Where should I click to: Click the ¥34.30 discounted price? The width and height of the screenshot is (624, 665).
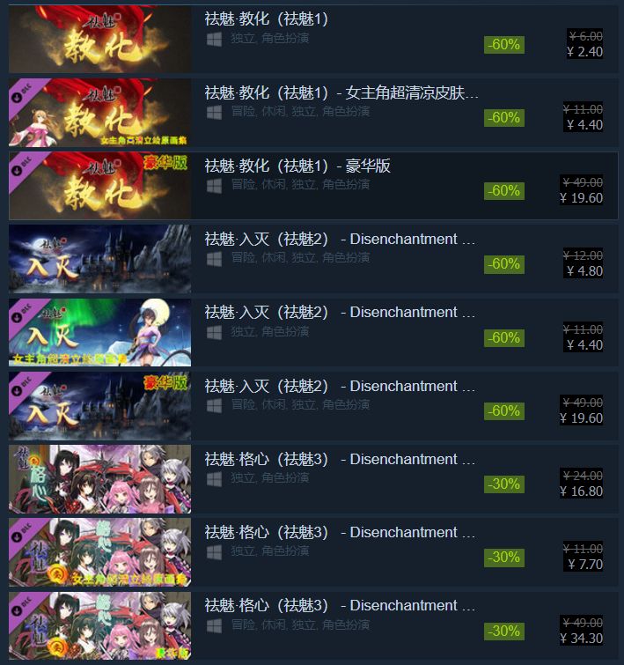click(x=581, y=639)
